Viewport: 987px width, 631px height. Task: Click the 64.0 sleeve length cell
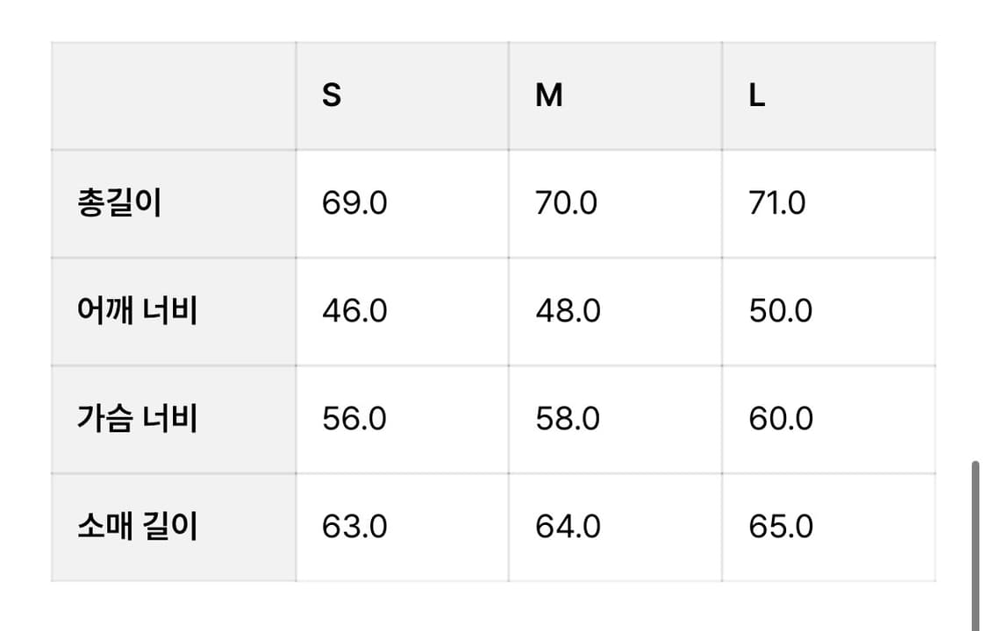[x=568, y=527]
